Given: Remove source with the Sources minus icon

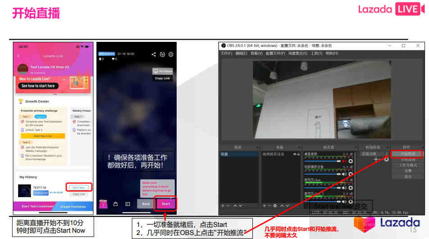Looking at the screenshot, I should pos(269,206).
